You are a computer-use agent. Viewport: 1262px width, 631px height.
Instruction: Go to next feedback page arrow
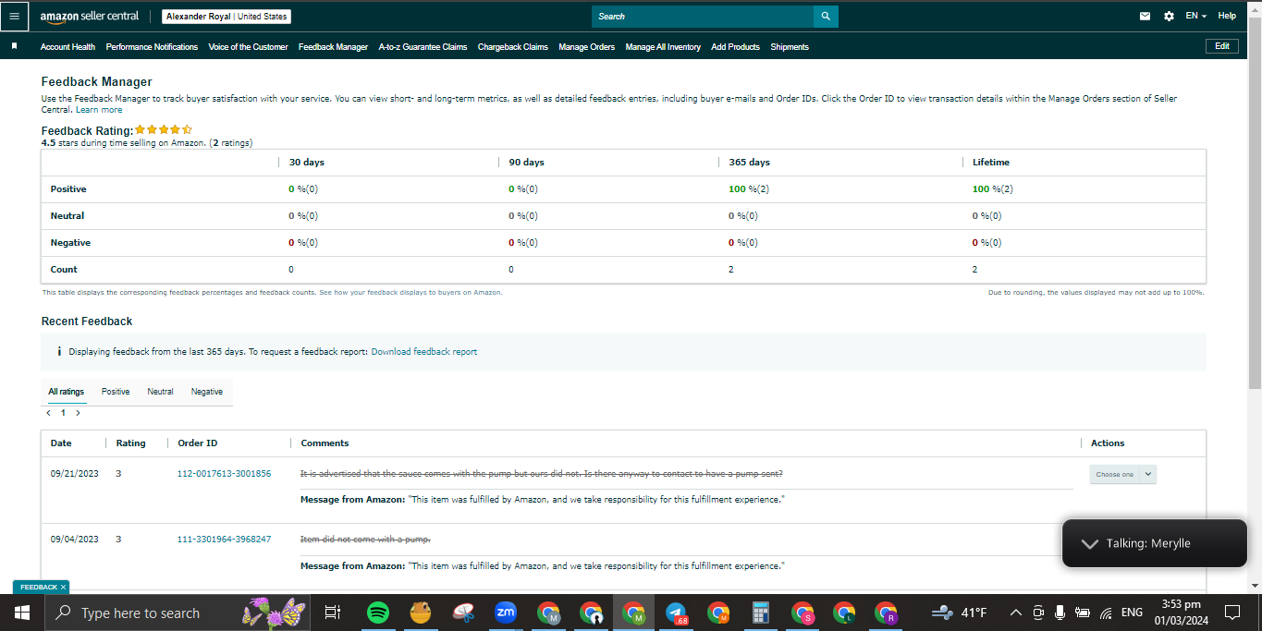78,413
